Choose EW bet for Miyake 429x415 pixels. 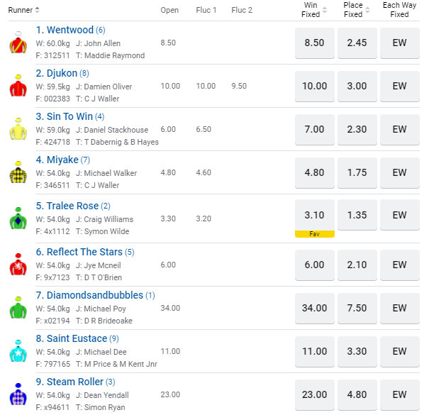click(399, 173)
